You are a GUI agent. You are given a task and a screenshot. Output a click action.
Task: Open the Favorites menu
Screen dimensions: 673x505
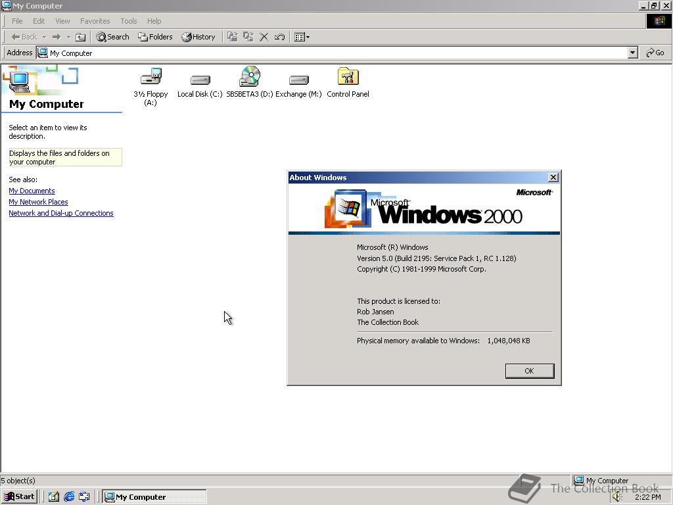click(95, 21)
